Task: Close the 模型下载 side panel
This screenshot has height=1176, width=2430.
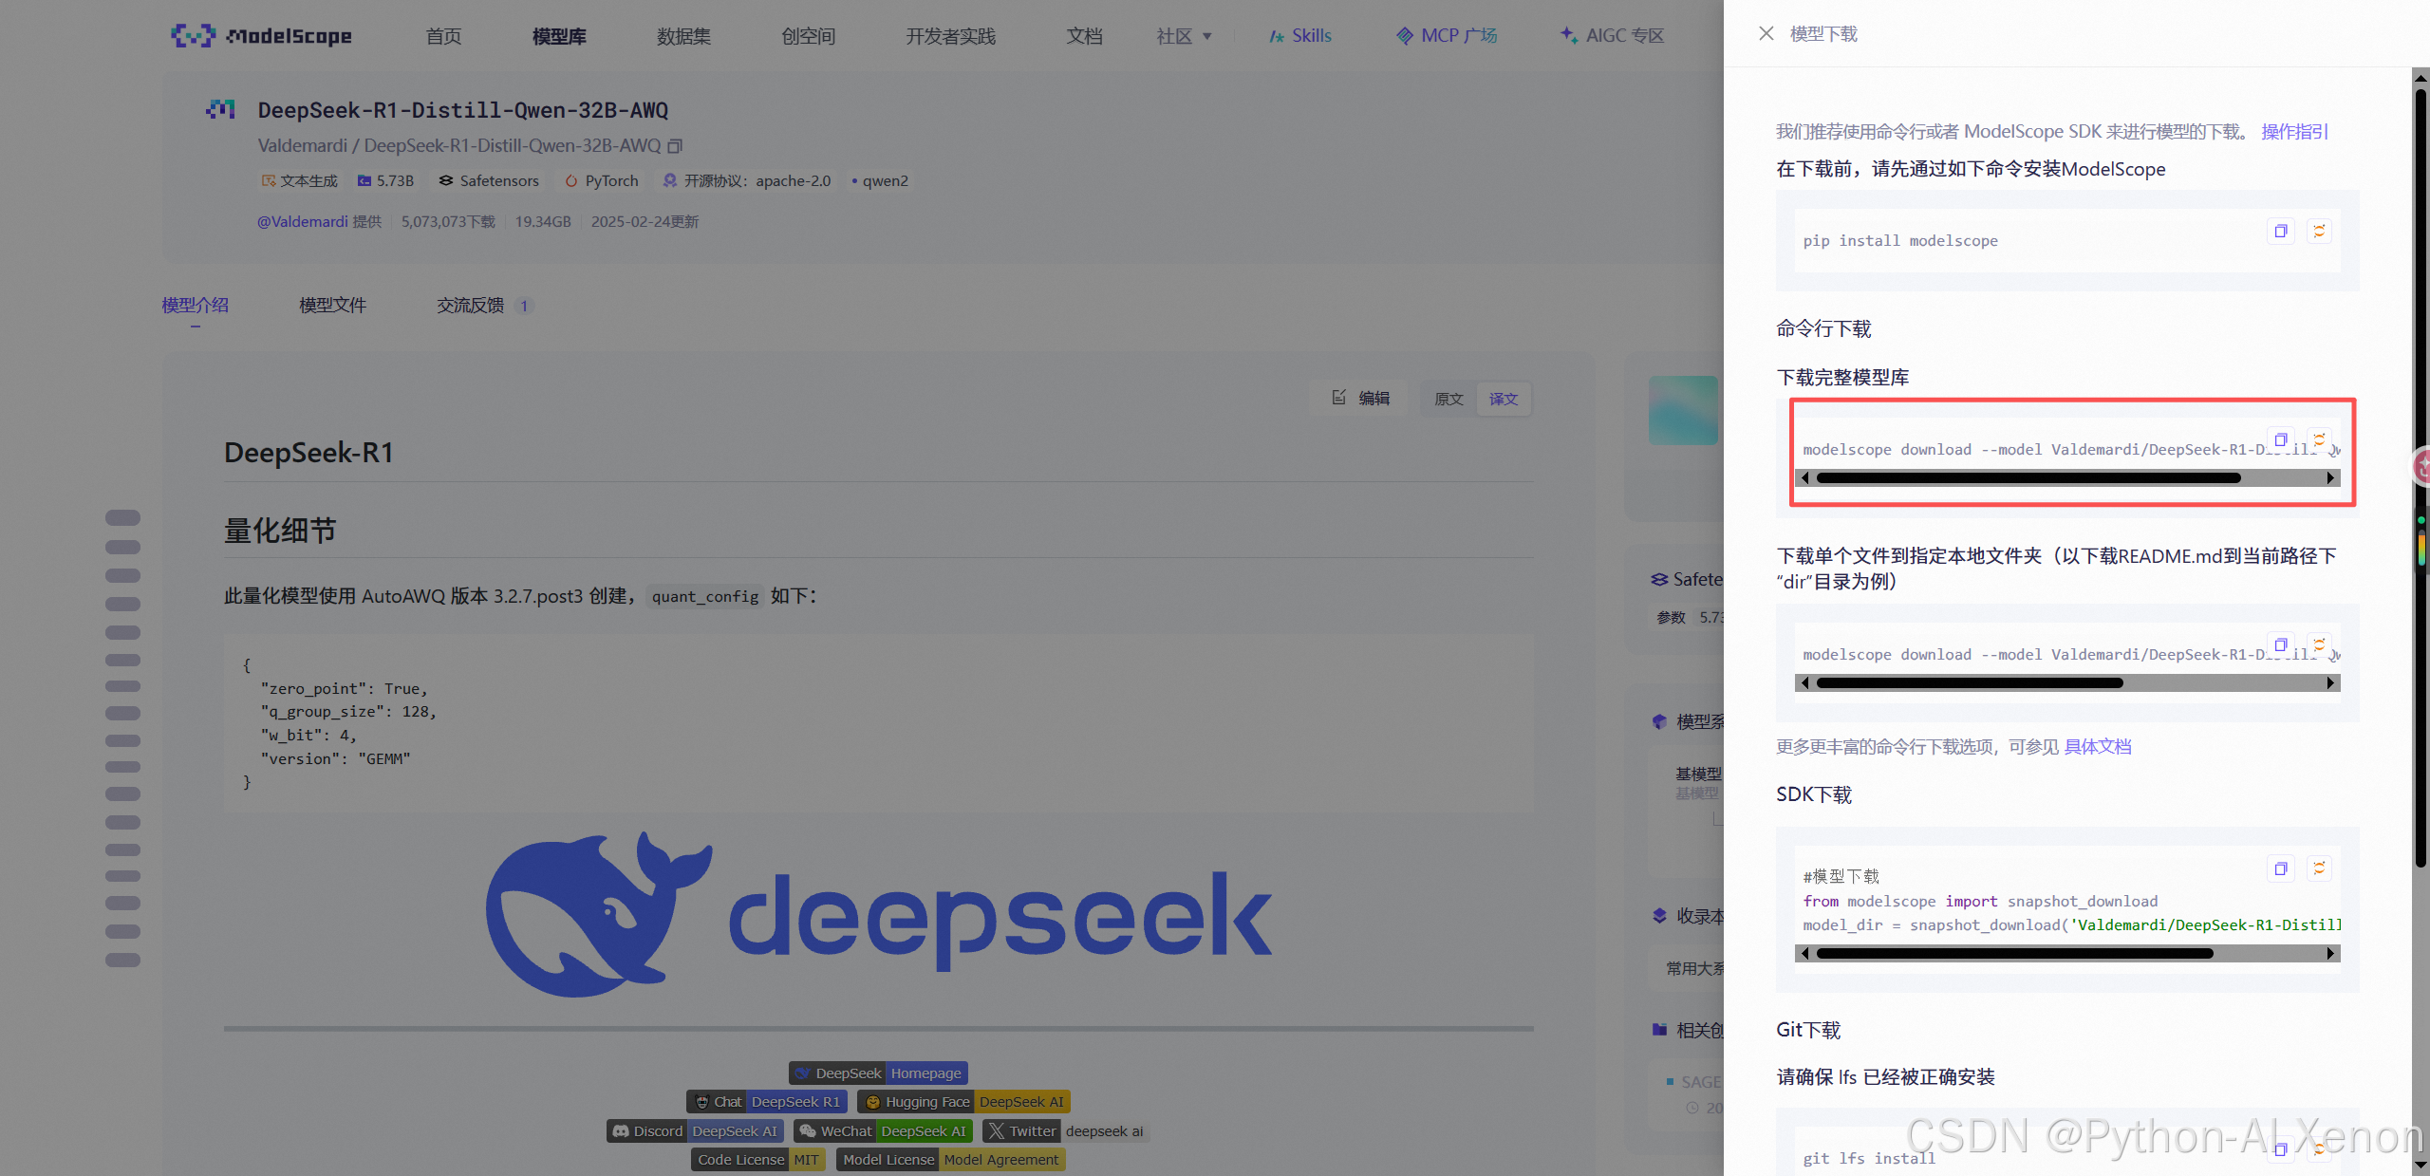Action: (1766, 34)
